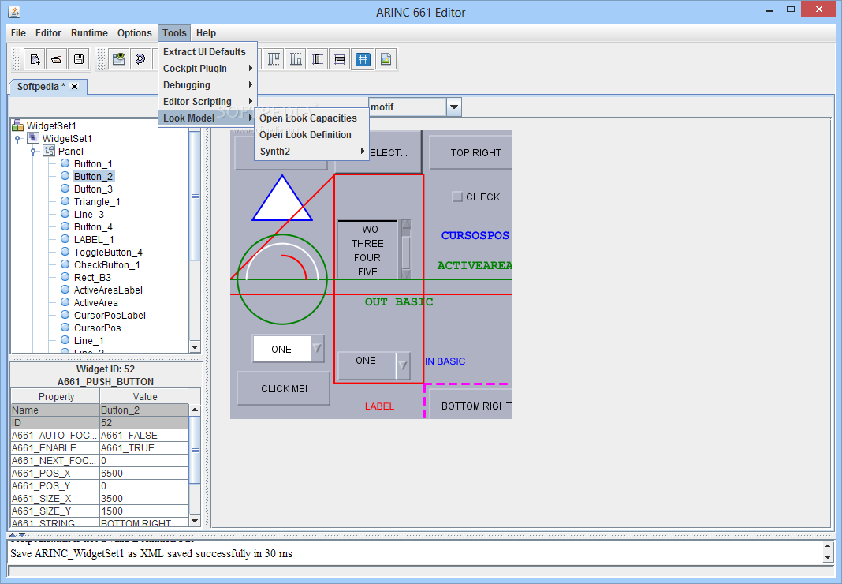Click the circle icon beside ActiveAreaLabel
This screenshot has height=584, width=842.
pyautogui.click(x=65, y=290)
